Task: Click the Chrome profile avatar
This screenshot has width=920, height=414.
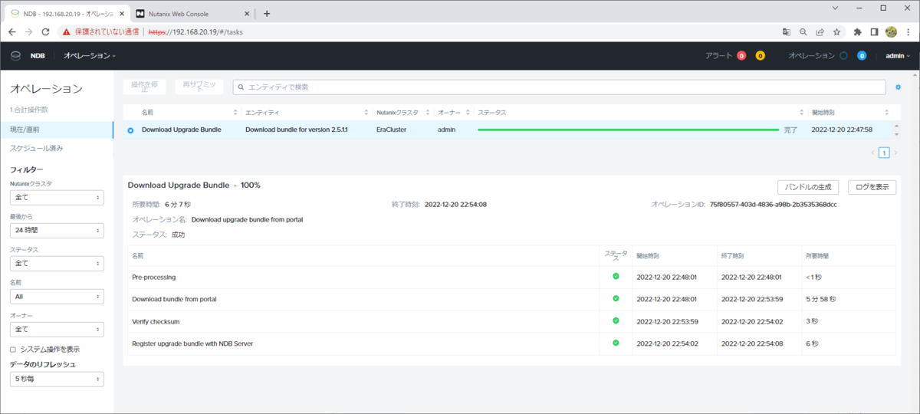Action: tap(891, 32)
